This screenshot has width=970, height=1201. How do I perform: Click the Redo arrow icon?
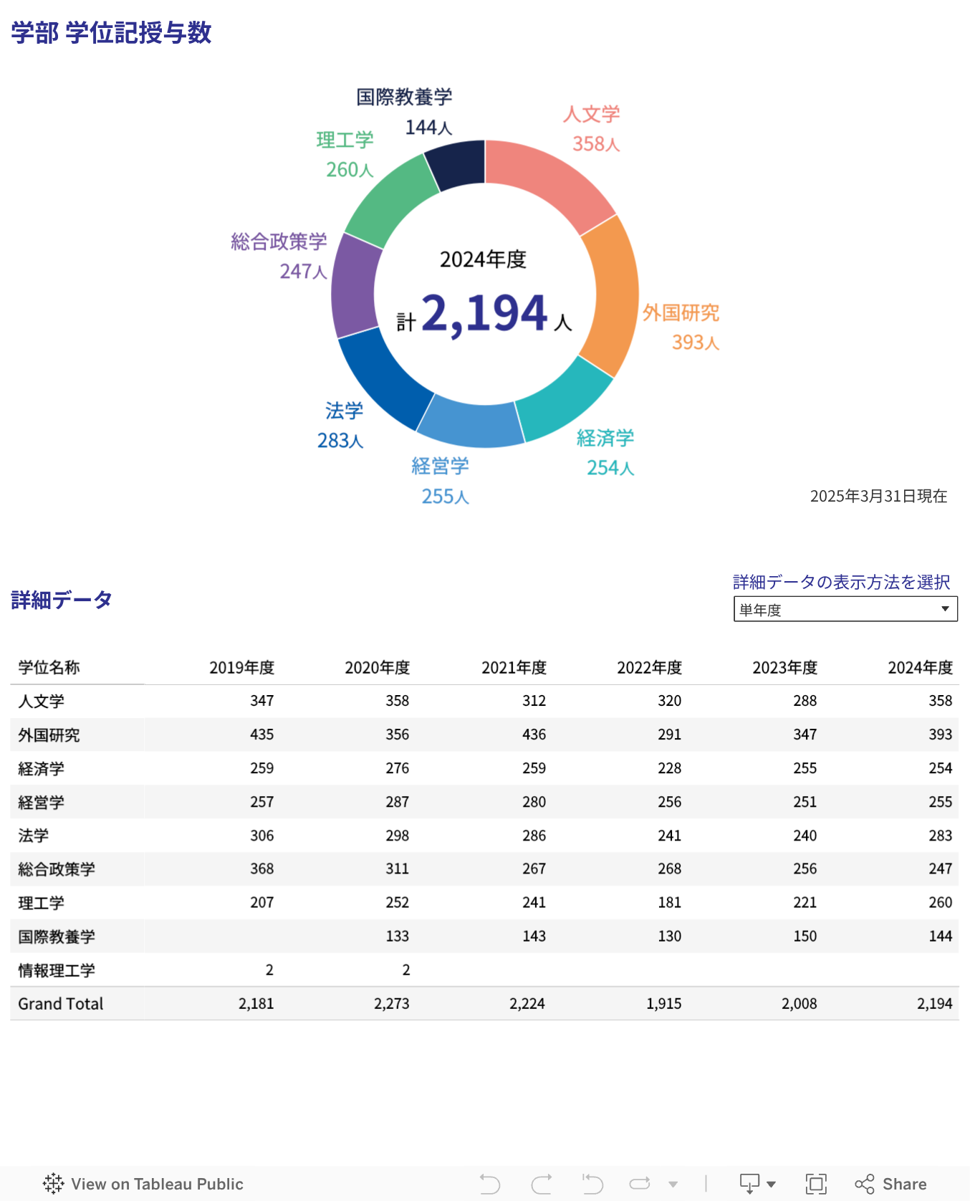[x=542, y=1184]
